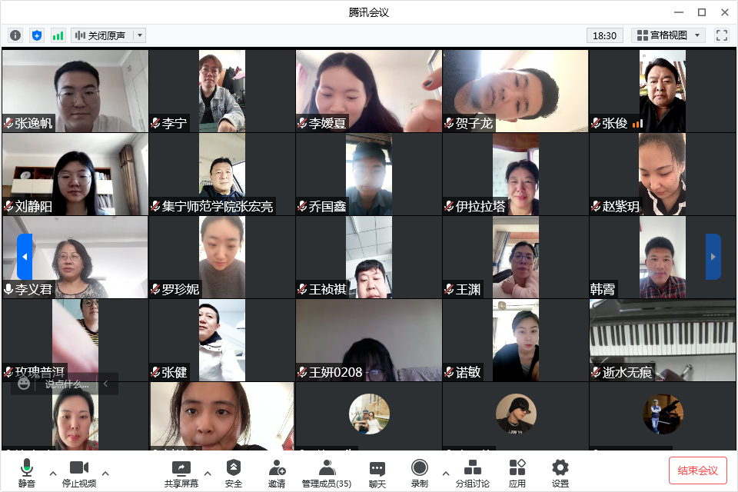Viewport: 738px width, 492px height.
Task: Check the green network signal icon
Action: [58, 35]
